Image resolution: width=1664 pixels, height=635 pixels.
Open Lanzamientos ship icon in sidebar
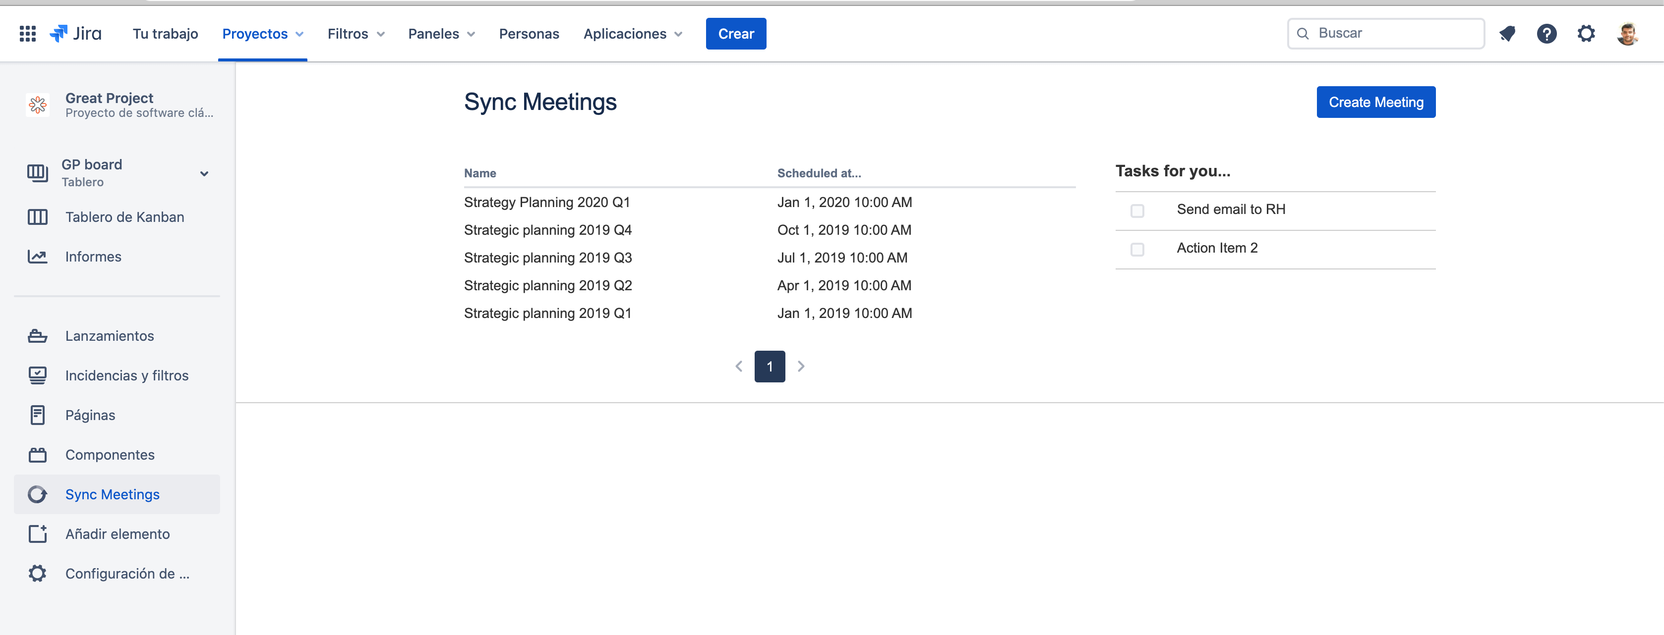coord(38,336)
